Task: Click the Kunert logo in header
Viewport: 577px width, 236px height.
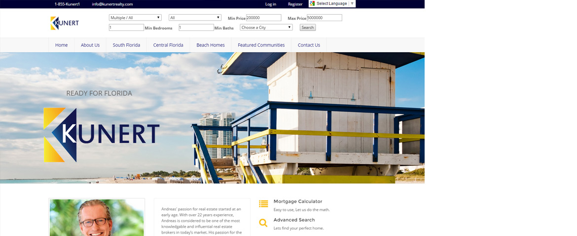Action: 65,23
